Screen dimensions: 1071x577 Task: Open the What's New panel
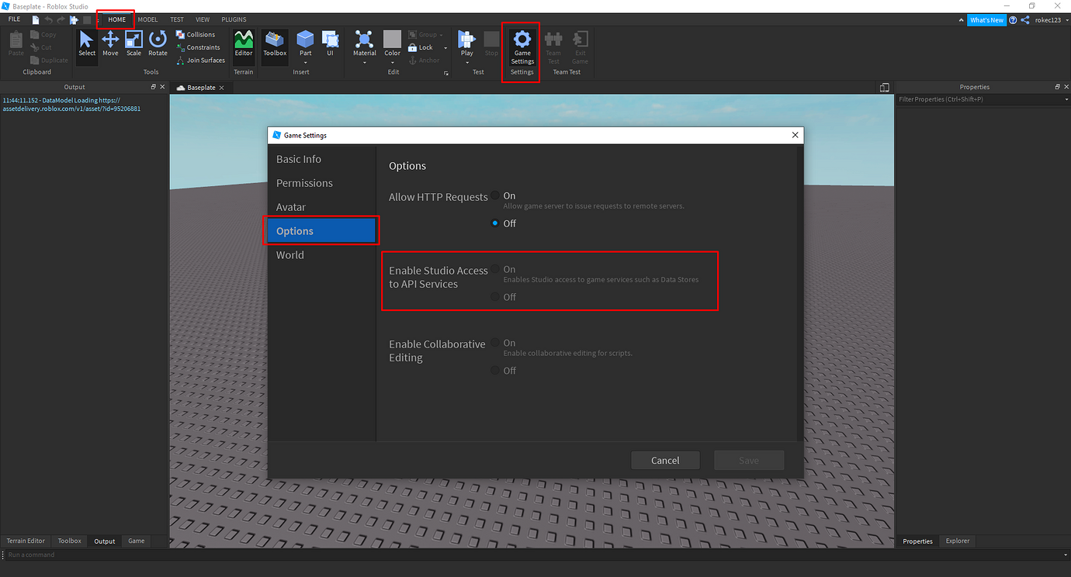point(986,19)
